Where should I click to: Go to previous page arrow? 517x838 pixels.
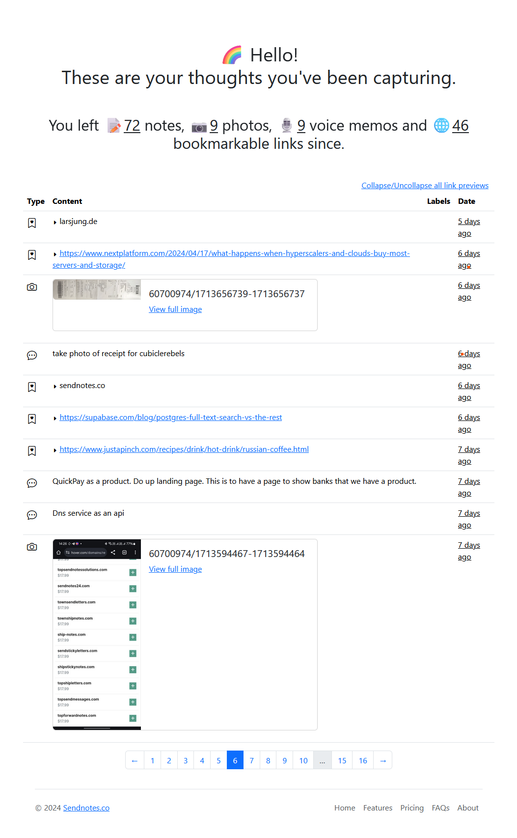point(135,760)
